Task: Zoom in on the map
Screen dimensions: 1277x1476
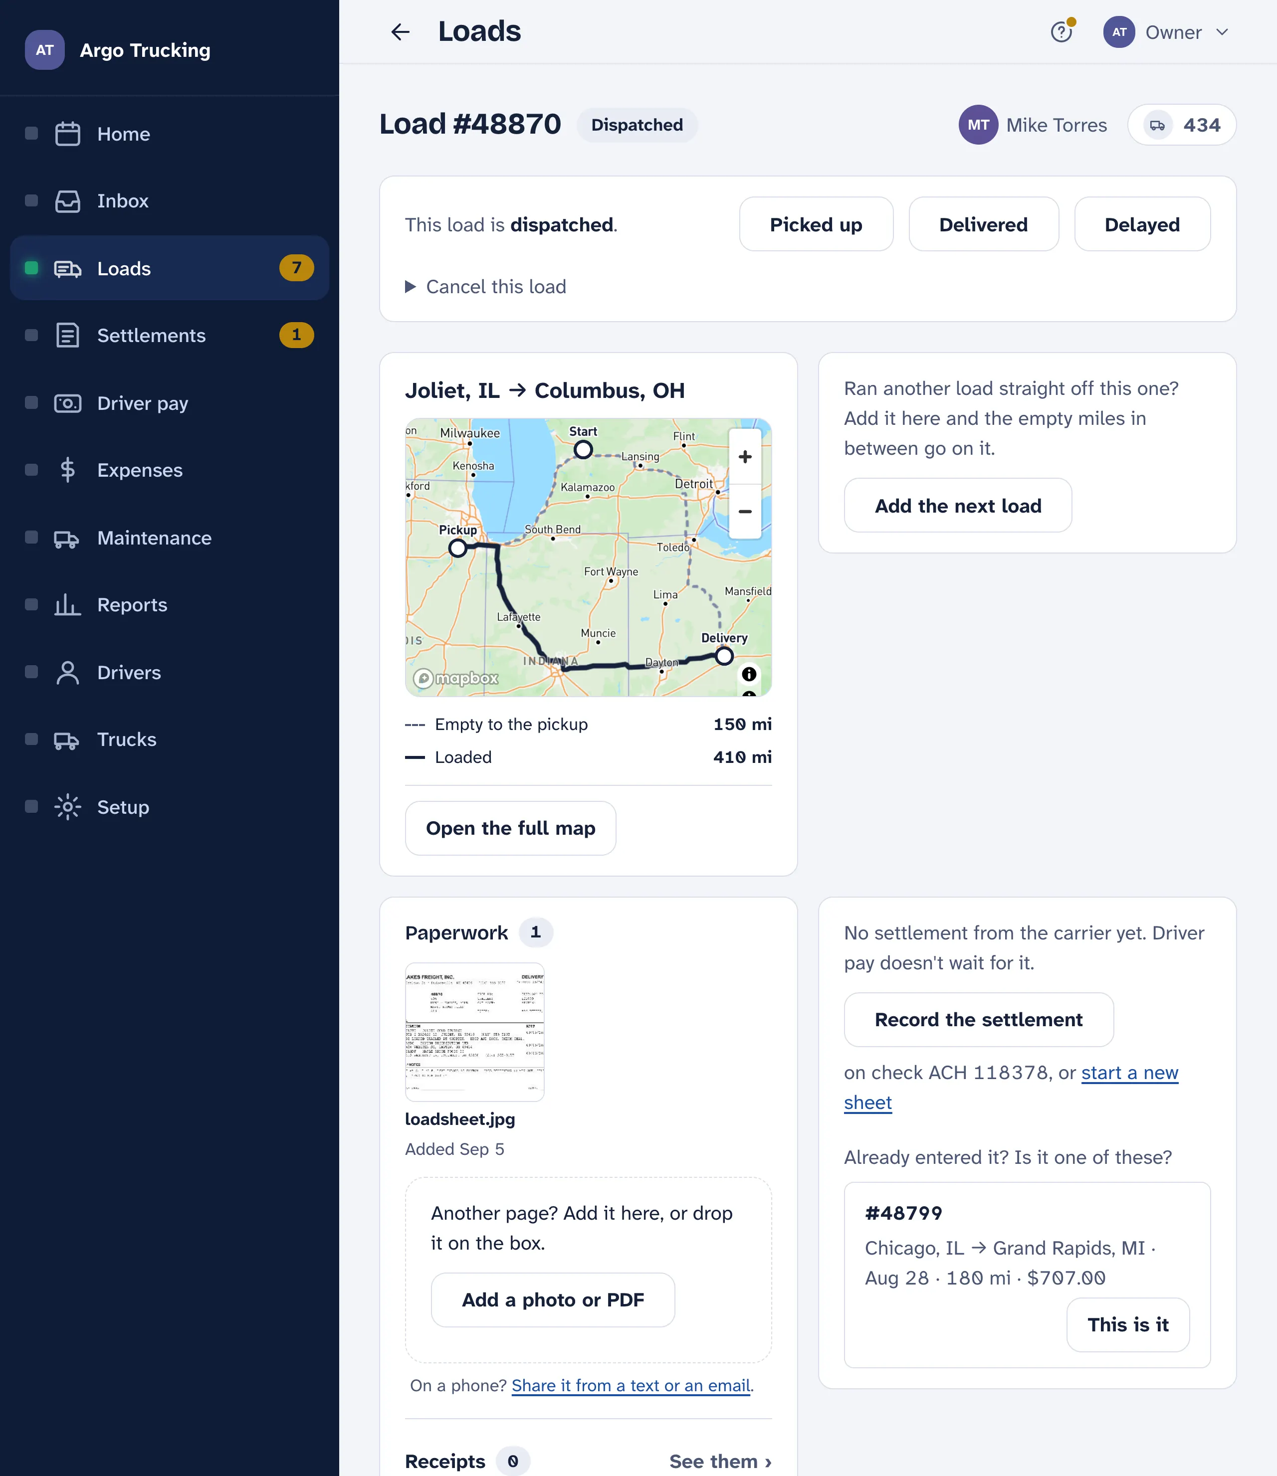Action: coord(745,457)
